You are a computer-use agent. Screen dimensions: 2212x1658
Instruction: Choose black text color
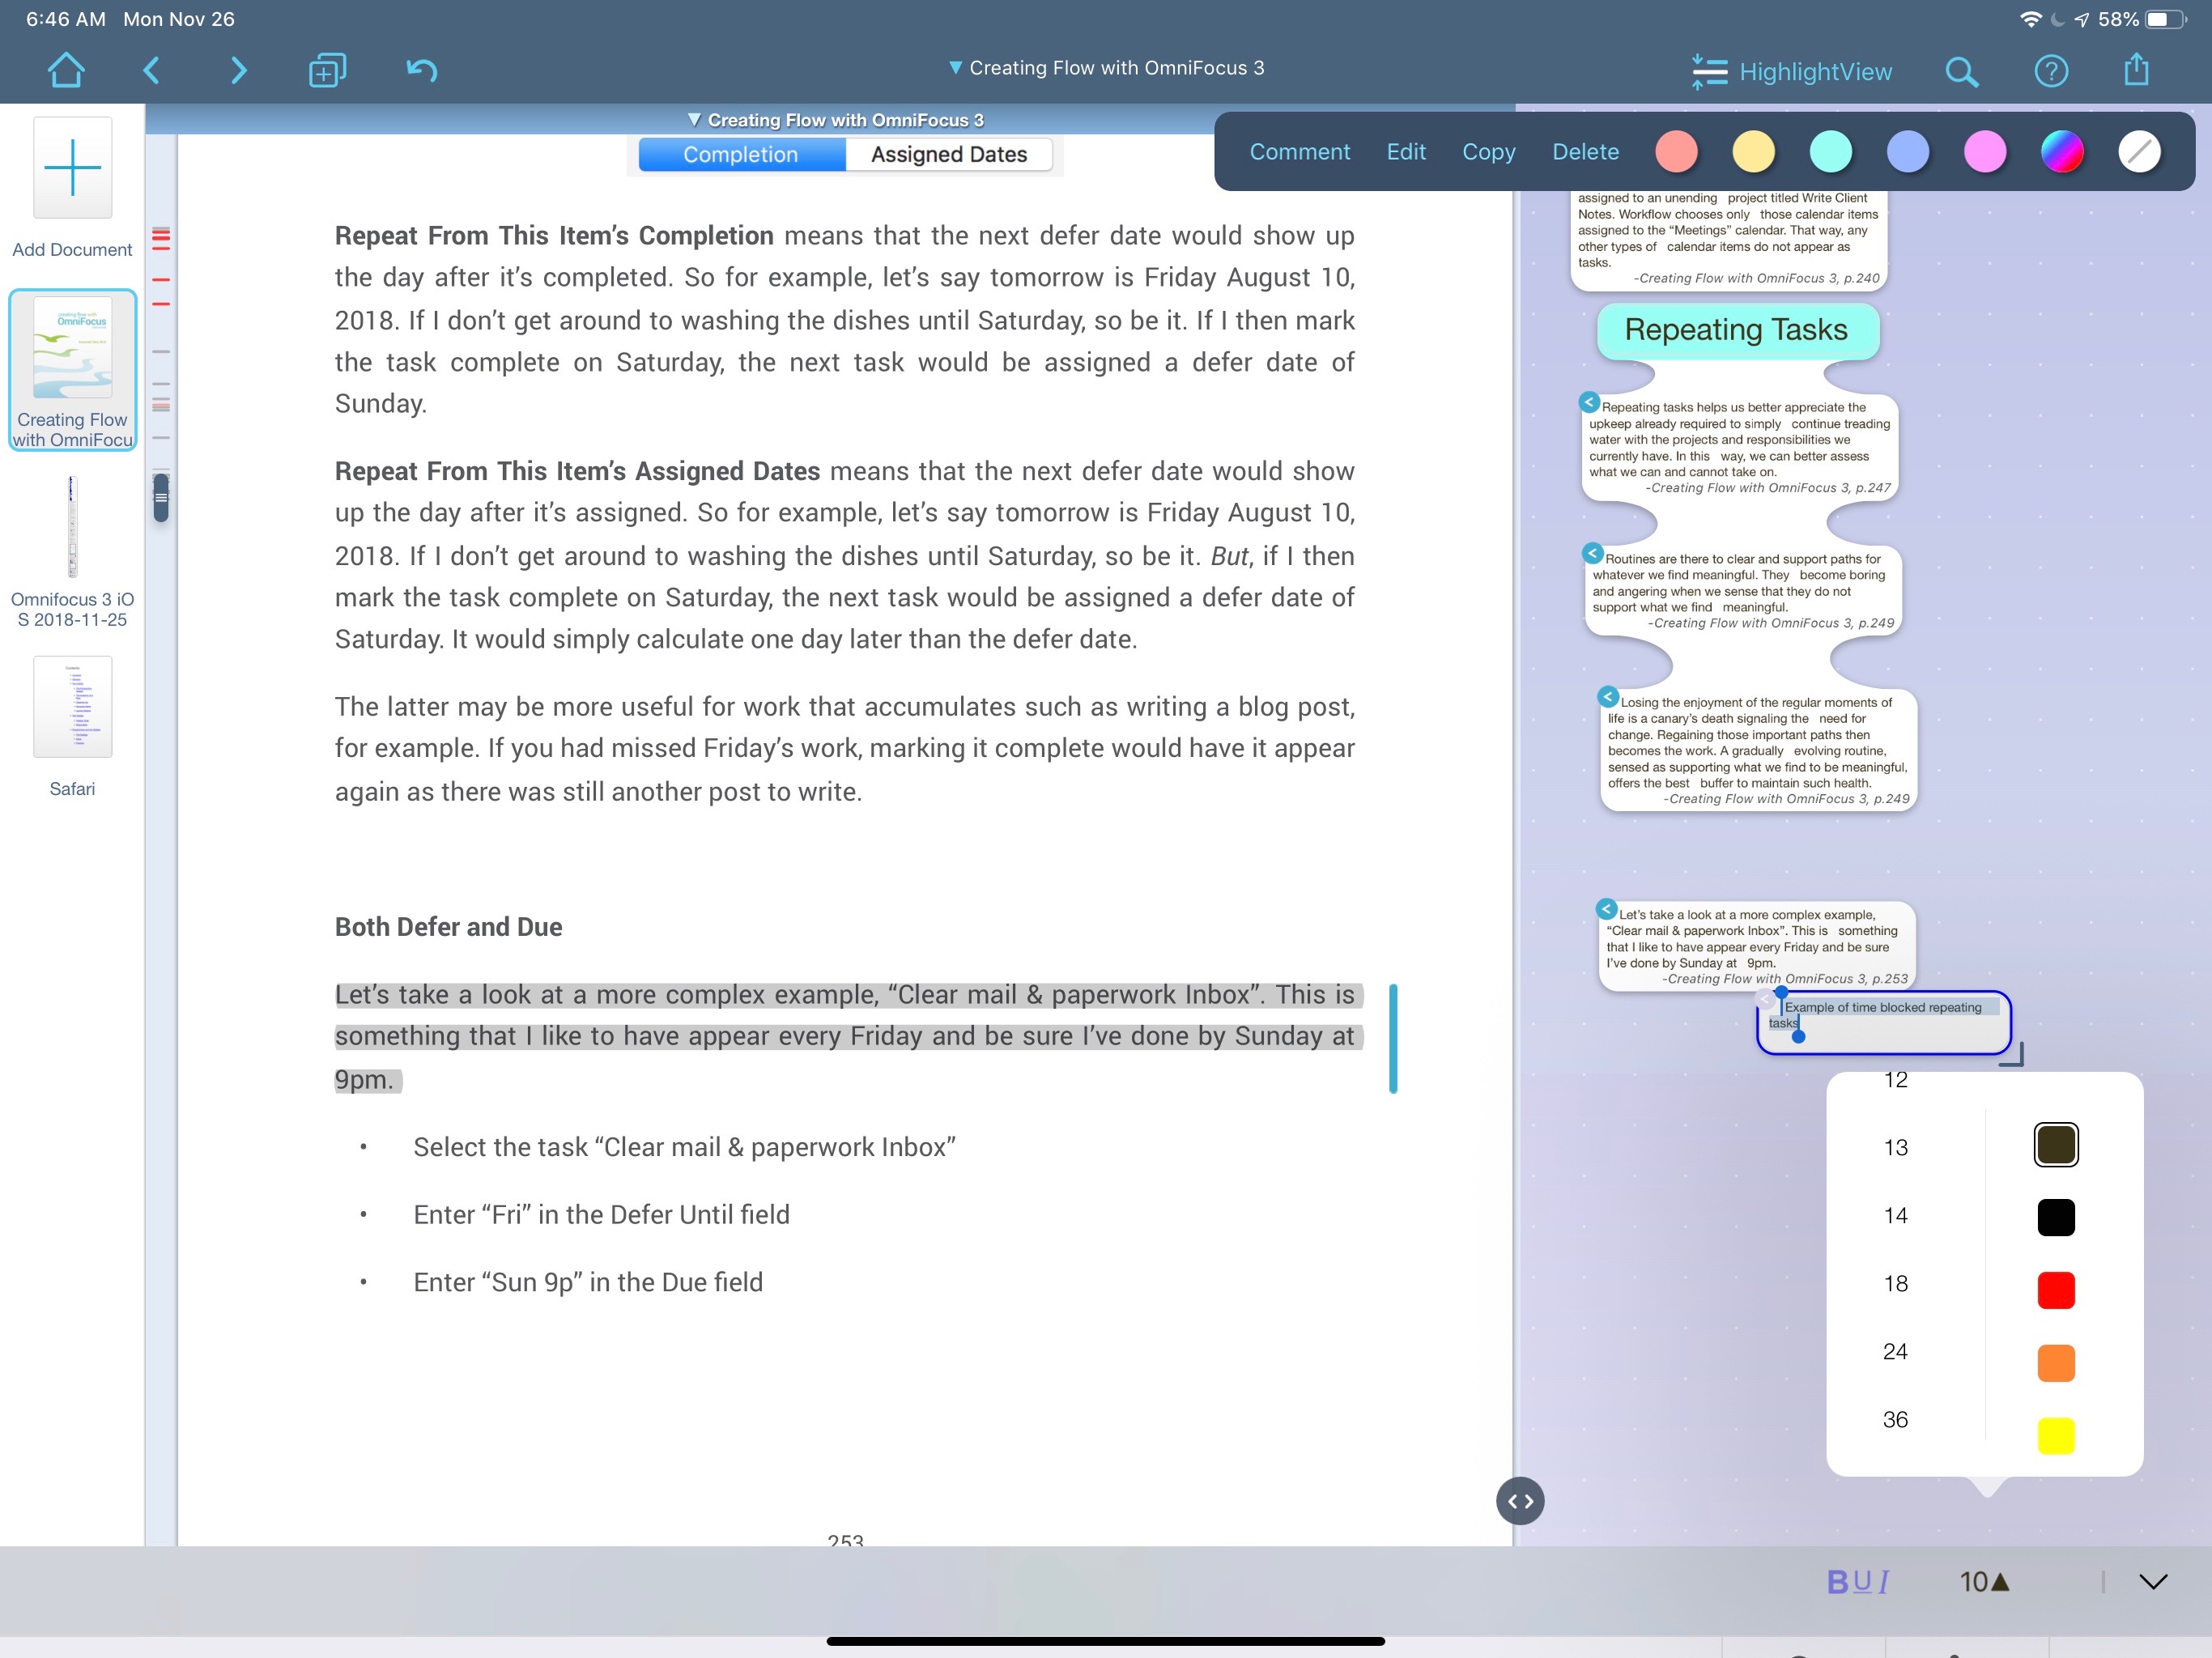[2056, 1217]
